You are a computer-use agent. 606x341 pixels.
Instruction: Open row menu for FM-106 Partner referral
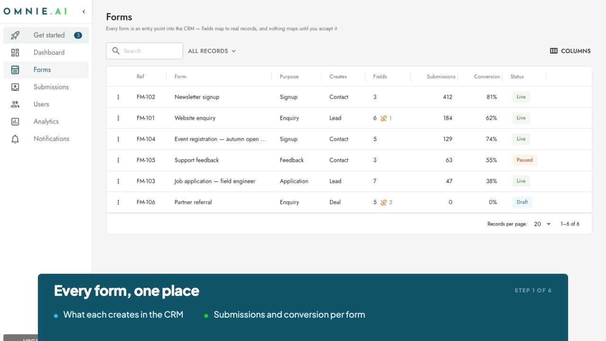click(x=118, y=202)
